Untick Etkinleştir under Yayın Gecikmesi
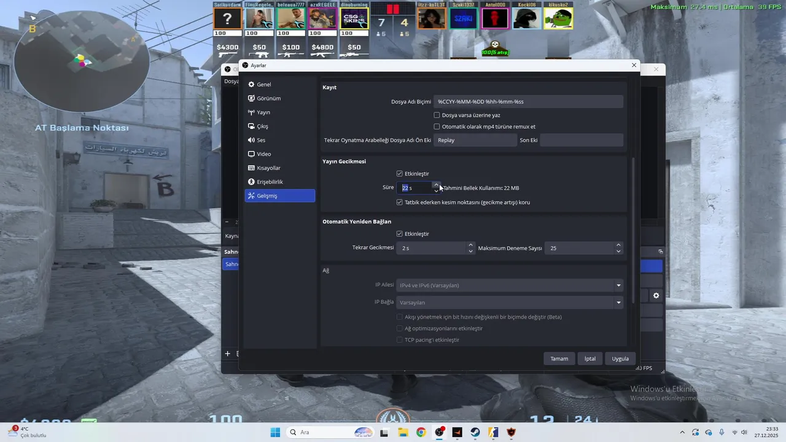 [400, 174]
